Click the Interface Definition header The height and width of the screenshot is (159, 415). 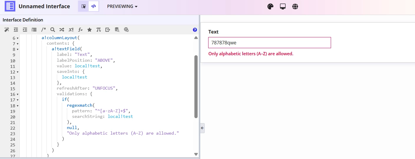tap(23, 20)
